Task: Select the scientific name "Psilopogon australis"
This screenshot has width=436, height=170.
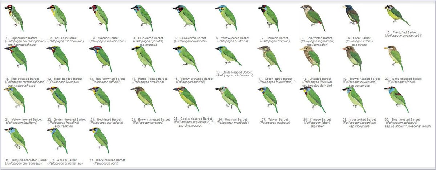Action: (233, 41)
